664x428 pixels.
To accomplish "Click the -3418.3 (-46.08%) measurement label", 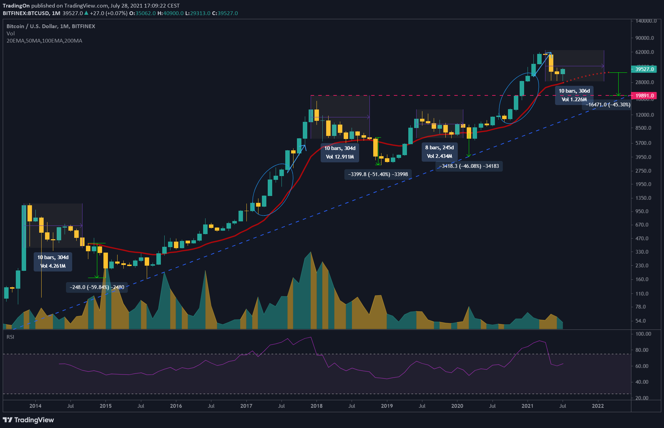I will click(469, 166).
